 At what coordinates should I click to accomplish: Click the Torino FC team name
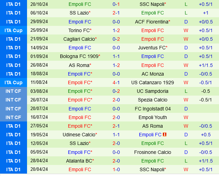(79, 30)
